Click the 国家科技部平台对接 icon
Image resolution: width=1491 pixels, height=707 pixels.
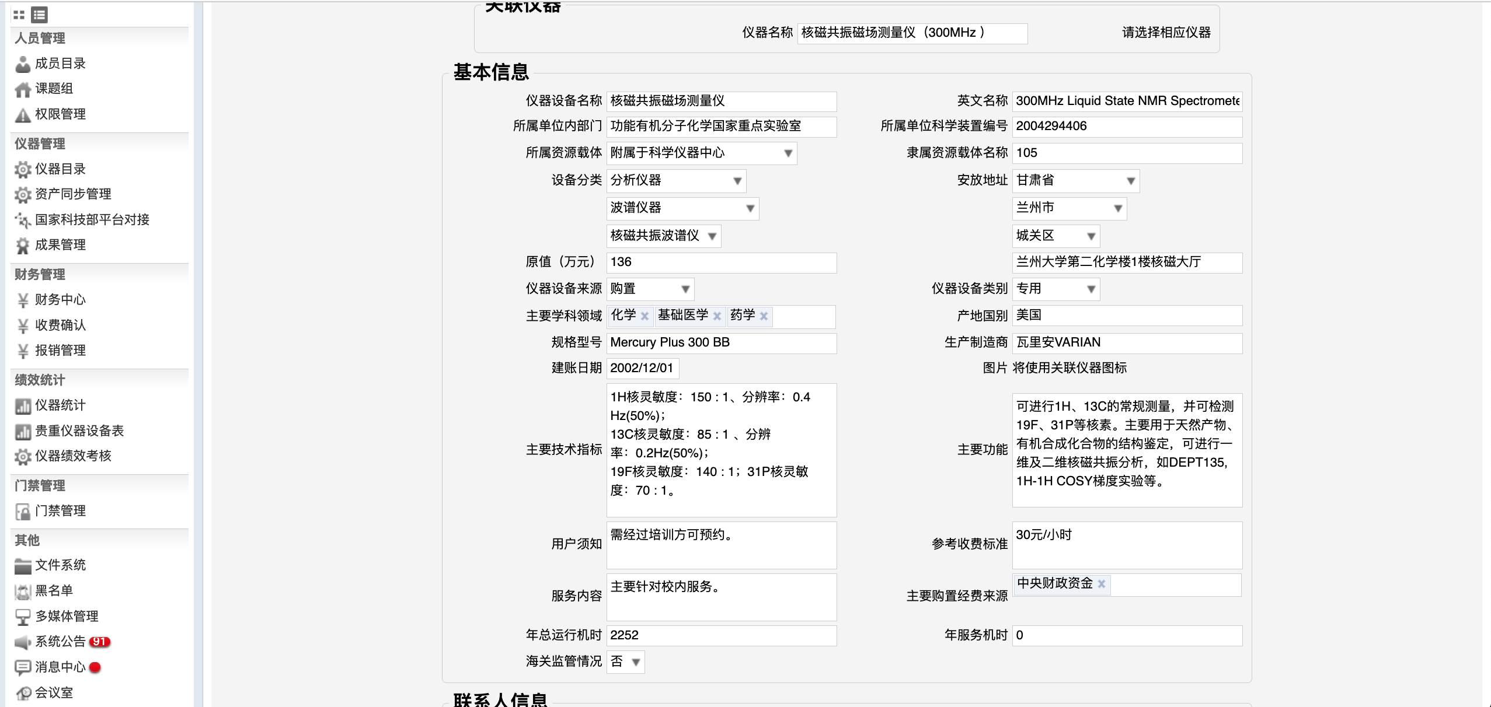pos(23,220)
